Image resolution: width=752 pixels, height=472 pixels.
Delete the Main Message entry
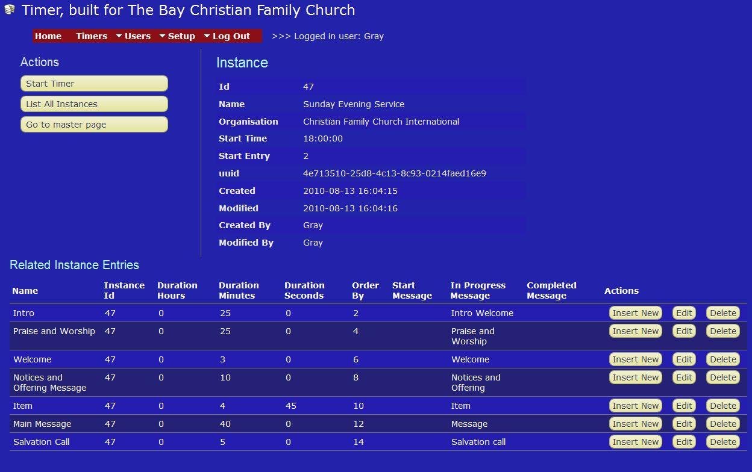coord(722,424)
